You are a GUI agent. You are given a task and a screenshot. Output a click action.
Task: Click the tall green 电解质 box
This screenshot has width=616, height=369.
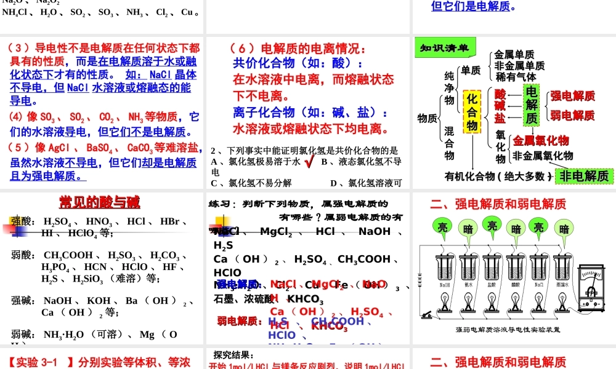pos(531,105)
